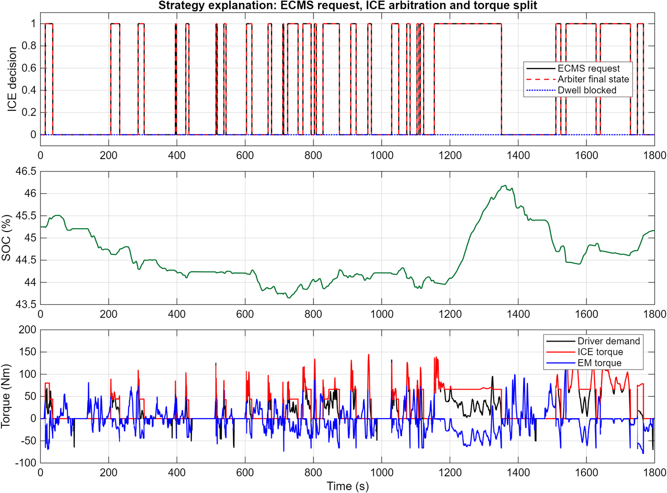Select the 'EM torque' legend entry

(x=594, y=363)
